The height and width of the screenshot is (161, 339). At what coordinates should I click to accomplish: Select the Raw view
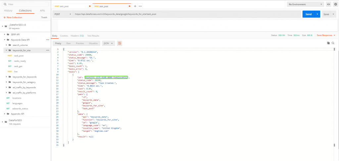[x=69, y=43]
